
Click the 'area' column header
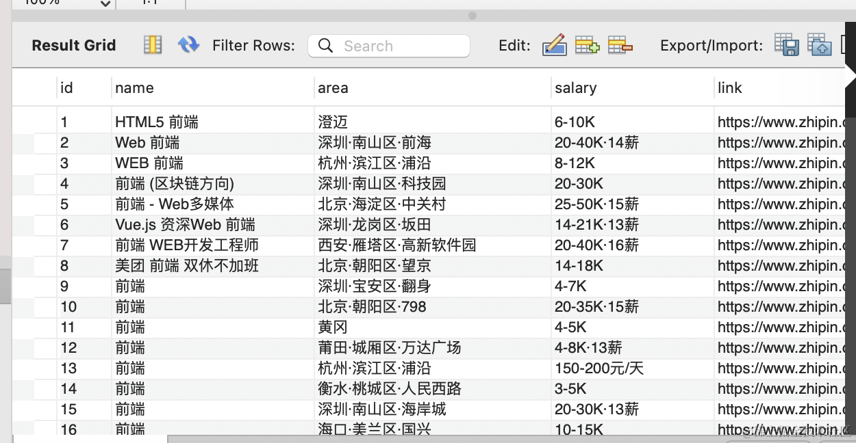[x=333, y=88]
